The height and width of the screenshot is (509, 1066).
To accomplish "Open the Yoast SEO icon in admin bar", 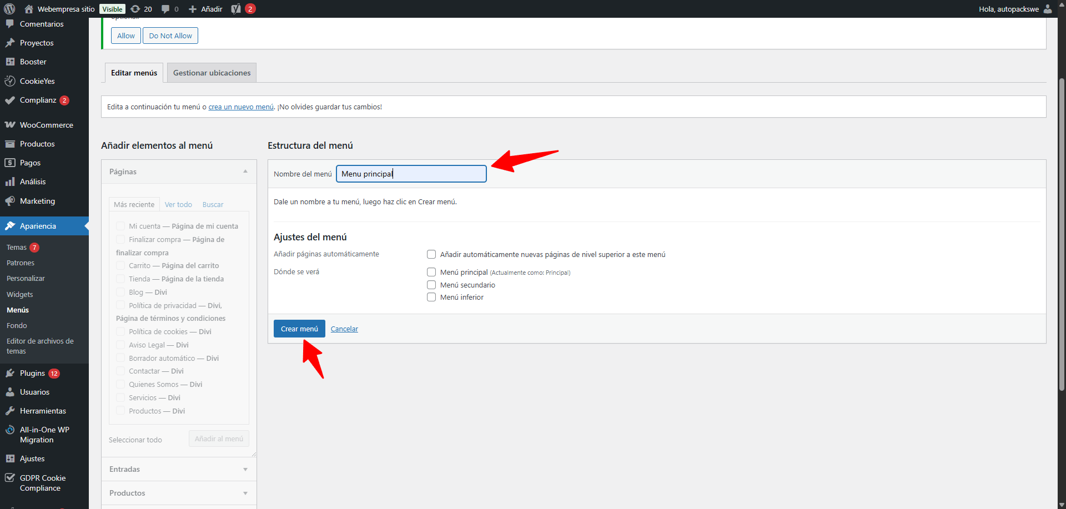I will point(236,9).
